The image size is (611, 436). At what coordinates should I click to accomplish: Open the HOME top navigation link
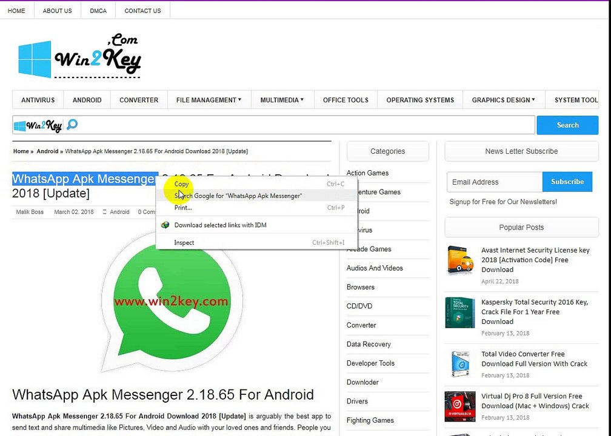pyautogui.click(x=16, y=11)
